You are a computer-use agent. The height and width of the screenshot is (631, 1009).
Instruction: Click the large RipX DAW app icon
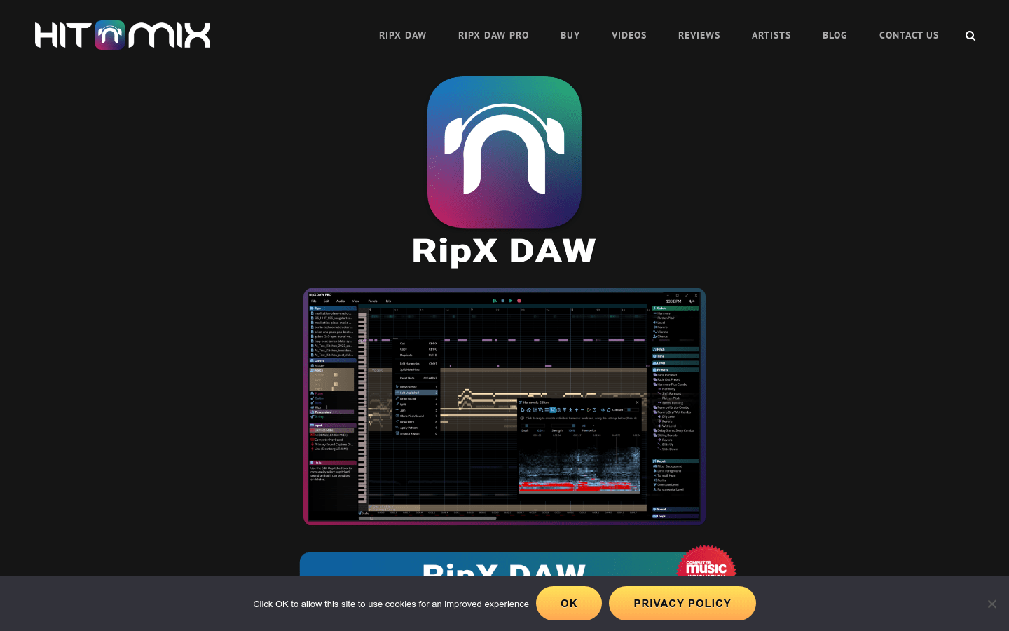504,152
